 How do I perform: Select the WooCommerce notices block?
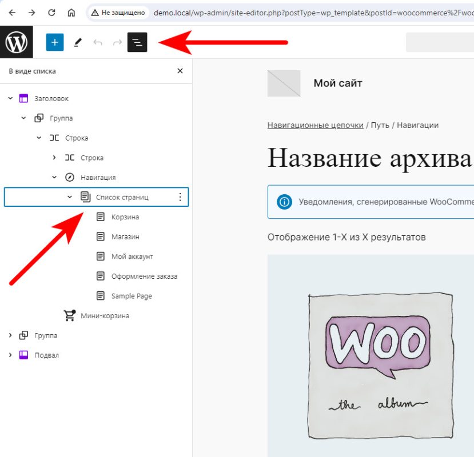coord(371,202)
